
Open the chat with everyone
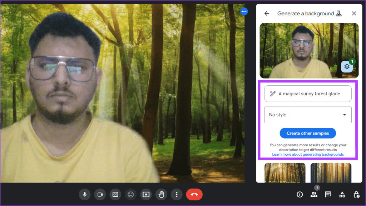click(328, 194)
